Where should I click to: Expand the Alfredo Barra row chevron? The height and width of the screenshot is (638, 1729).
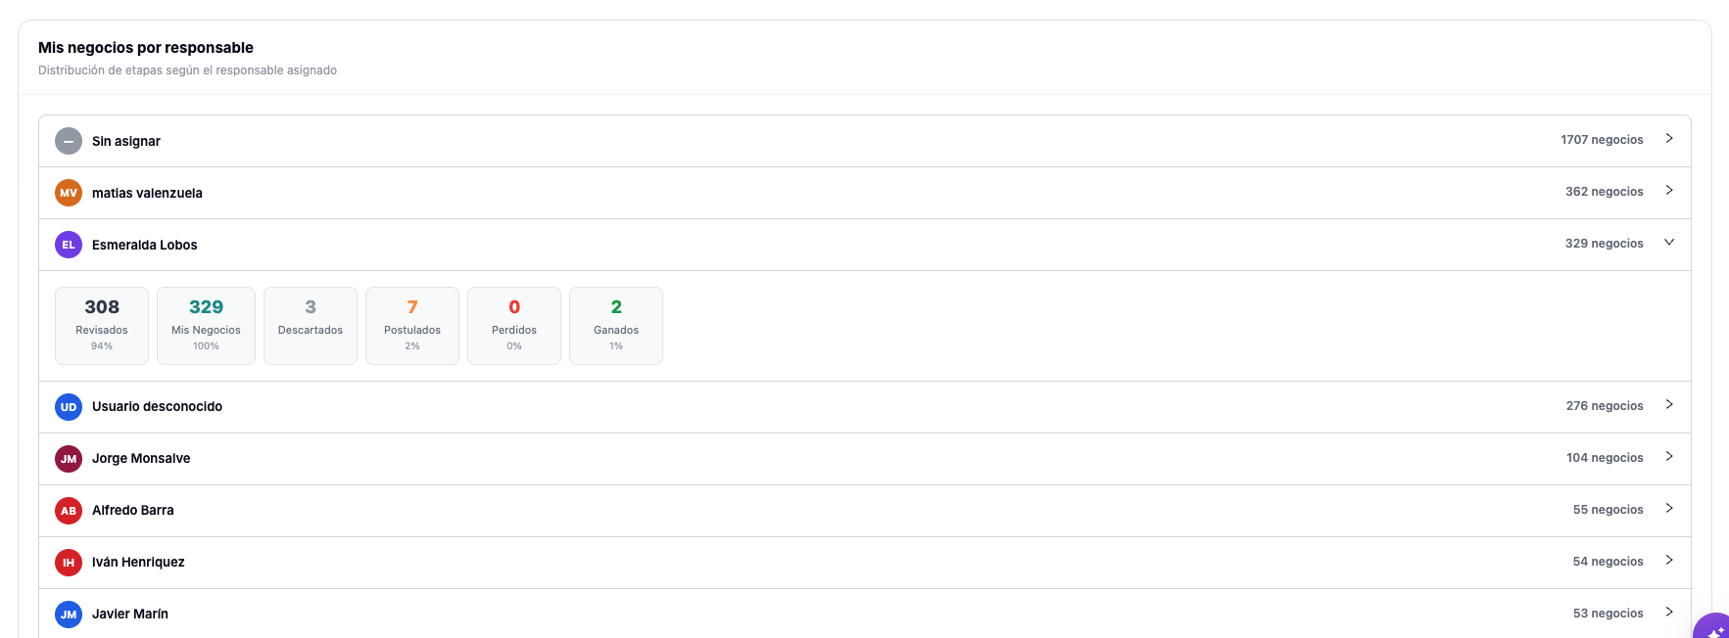(1669, 509)
